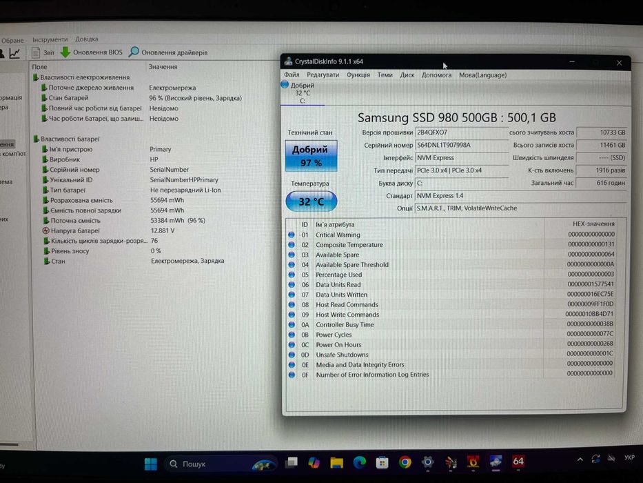The height and width of the screenshot is (483, 643).
Task: Click the status dot of Power Cycles
Action: [291, 335]
